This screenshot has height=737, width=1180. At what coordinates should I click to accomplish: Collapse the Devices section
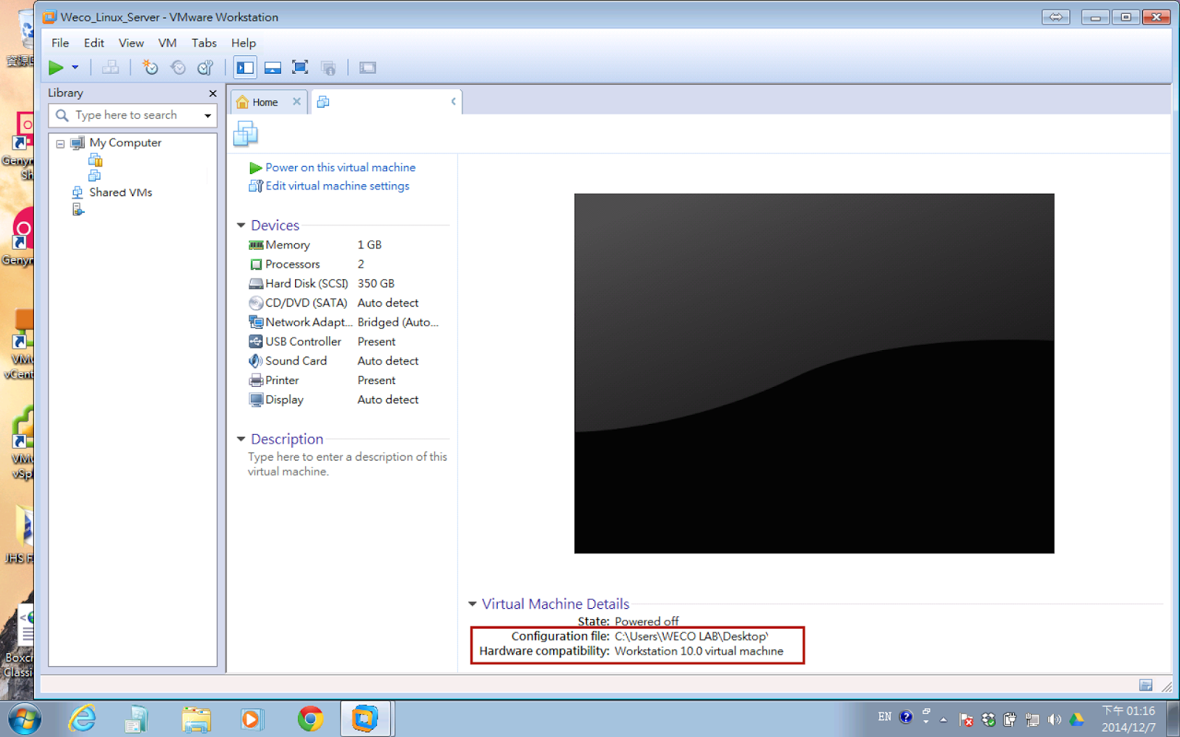pos(241,226)
